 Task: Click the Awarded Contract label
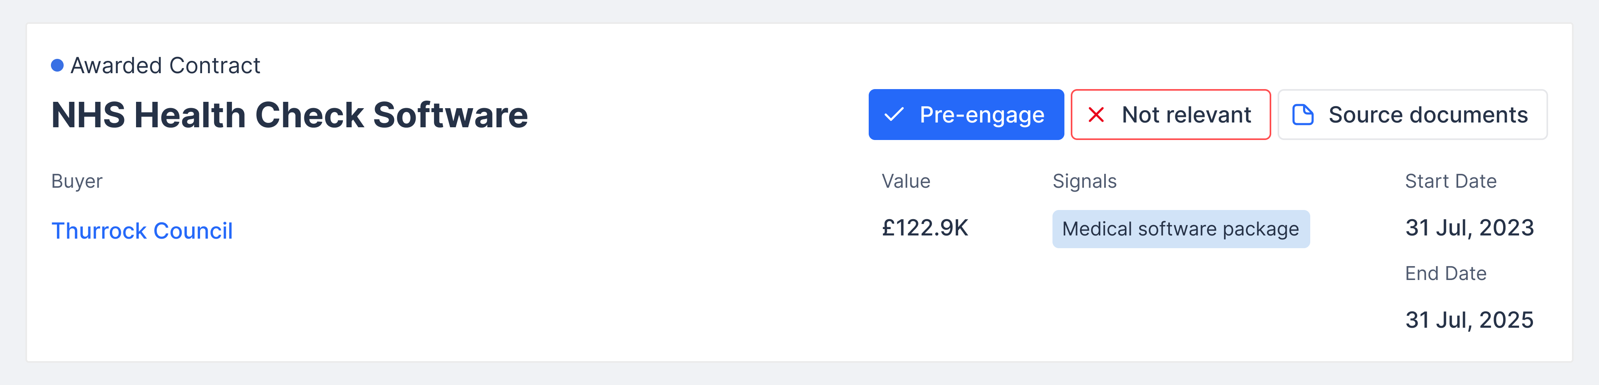[x=165, y=65]
